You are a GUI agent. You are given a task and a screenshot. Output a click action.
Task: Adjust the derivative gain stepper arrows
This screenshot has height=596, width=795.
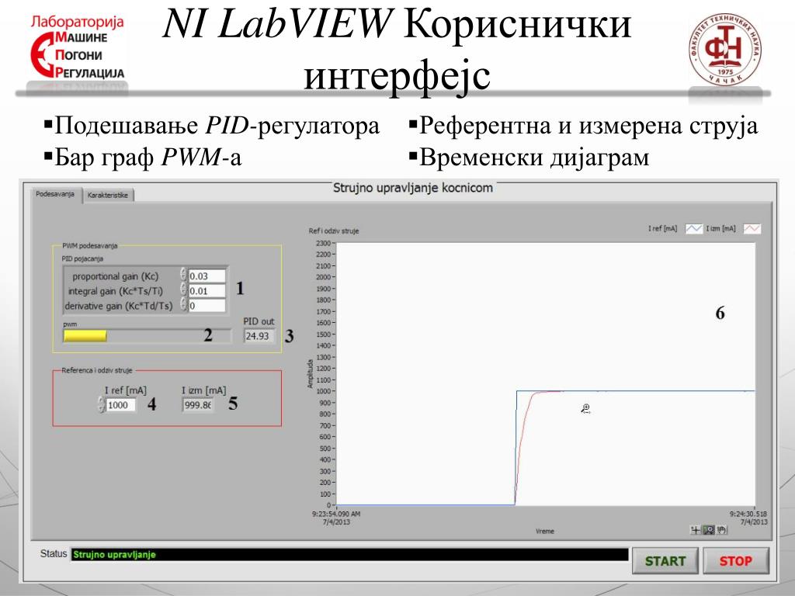(x=183, y=304)
